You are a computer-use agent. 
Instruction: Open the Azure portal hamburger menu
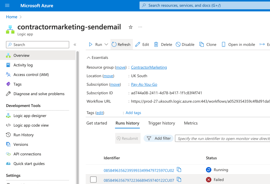pos(7,6)
